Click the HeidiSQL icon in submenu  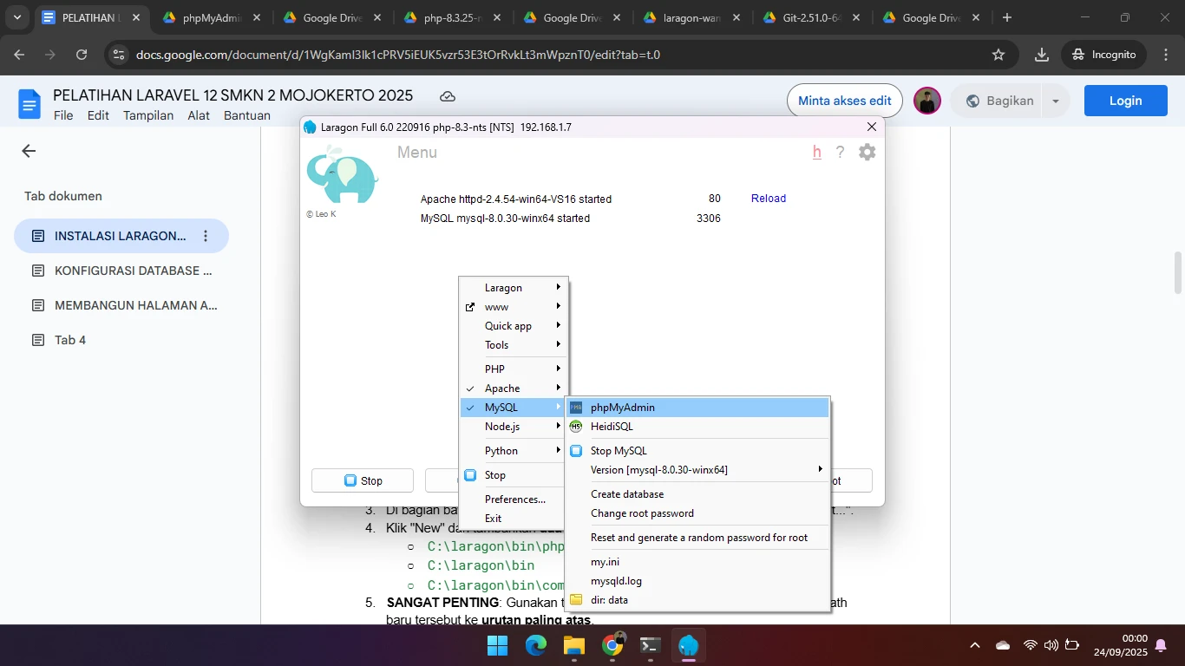576,427
